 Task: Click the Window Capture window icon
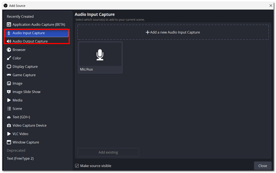point(9,142)
